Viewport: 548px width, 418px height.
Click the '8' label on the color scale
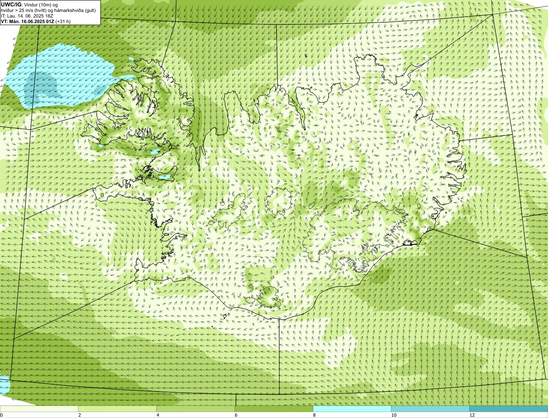point(314,415)
